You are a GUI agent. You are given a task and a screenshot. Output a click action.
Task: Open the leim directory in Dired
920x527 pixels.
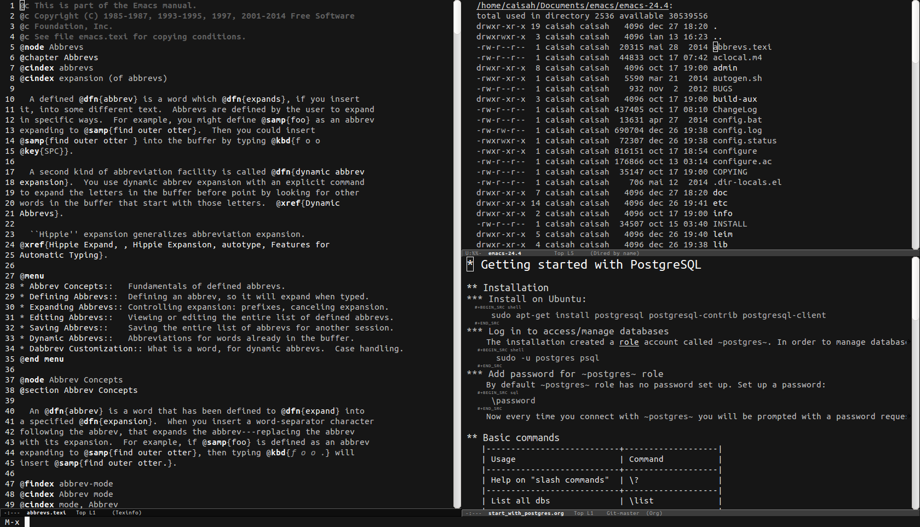(x=722, y=234)
